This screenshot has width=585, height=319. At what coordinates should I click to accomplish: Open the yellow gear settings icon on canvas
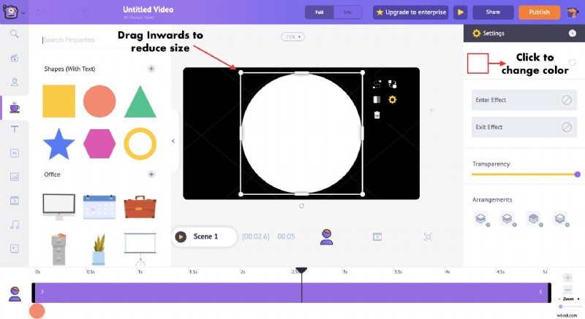(x=392, y=99)
